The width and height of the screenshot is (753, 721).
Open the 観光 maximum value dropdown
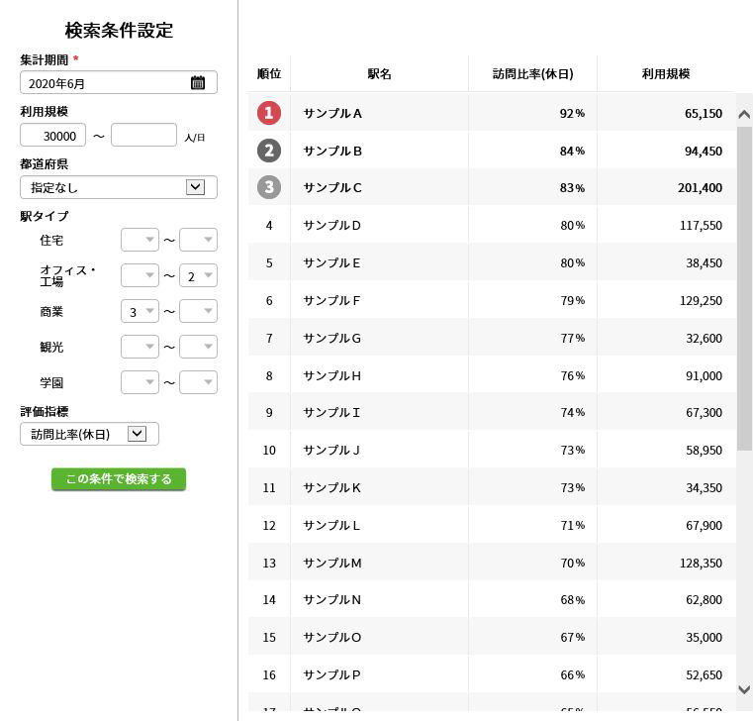(x=198, y=347)
